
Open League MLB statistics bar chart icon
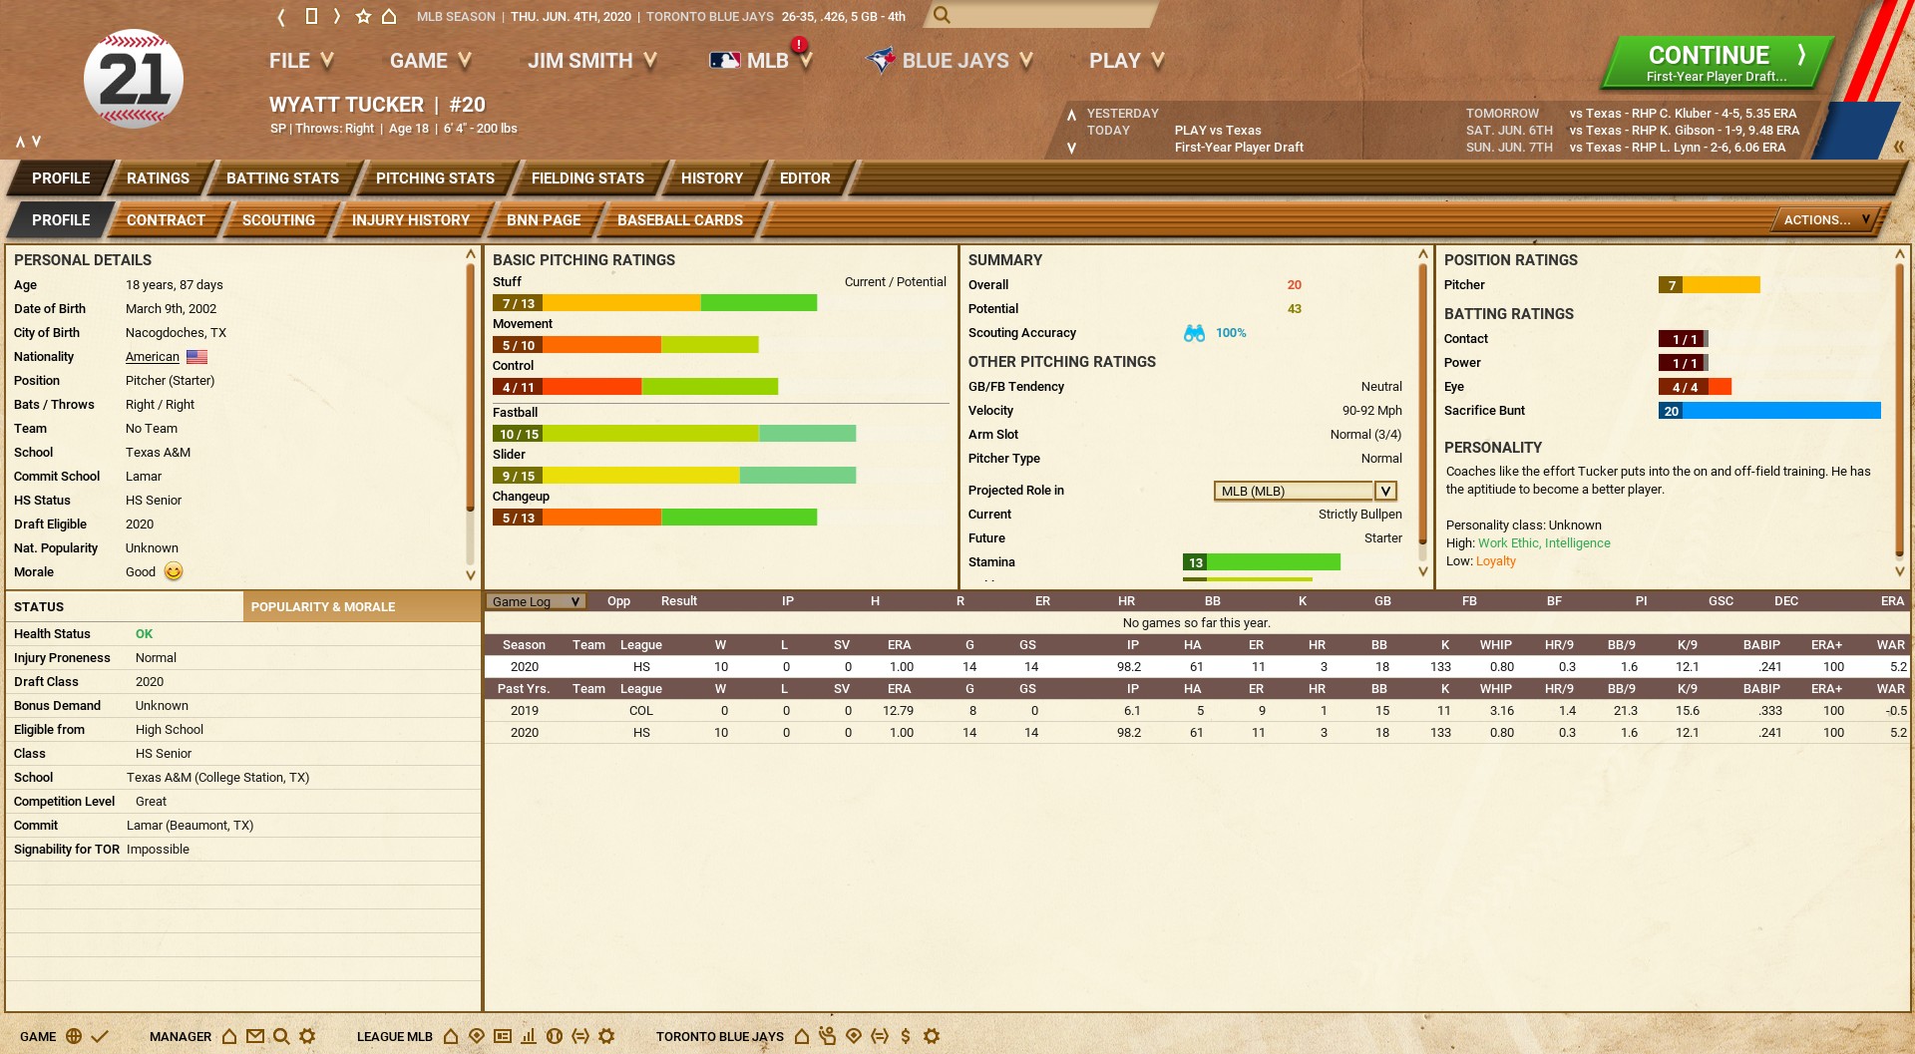coord(529,1036)
